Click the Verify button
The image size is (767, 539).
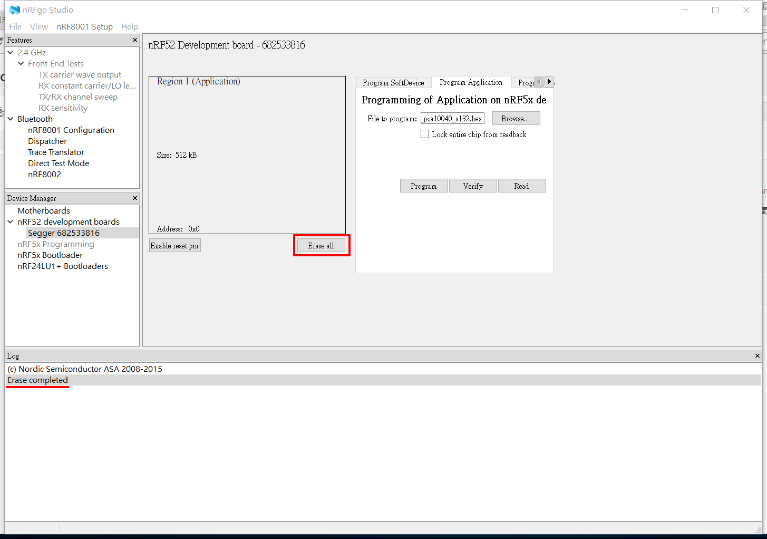tap(472, 186)
